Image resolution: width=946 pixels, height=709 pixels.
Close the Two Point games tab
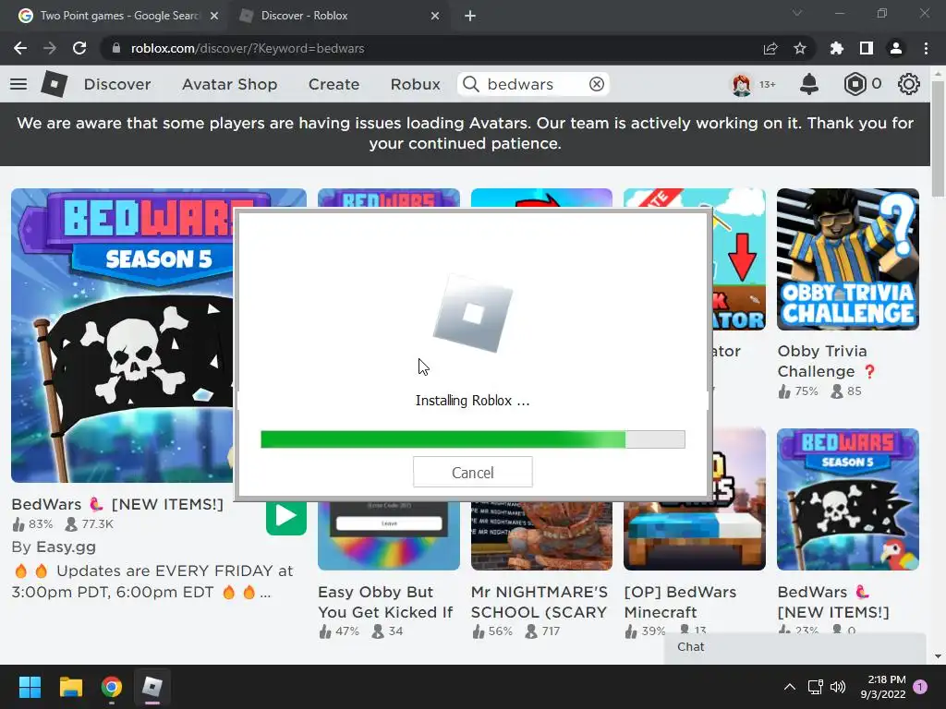click(214, 16)
